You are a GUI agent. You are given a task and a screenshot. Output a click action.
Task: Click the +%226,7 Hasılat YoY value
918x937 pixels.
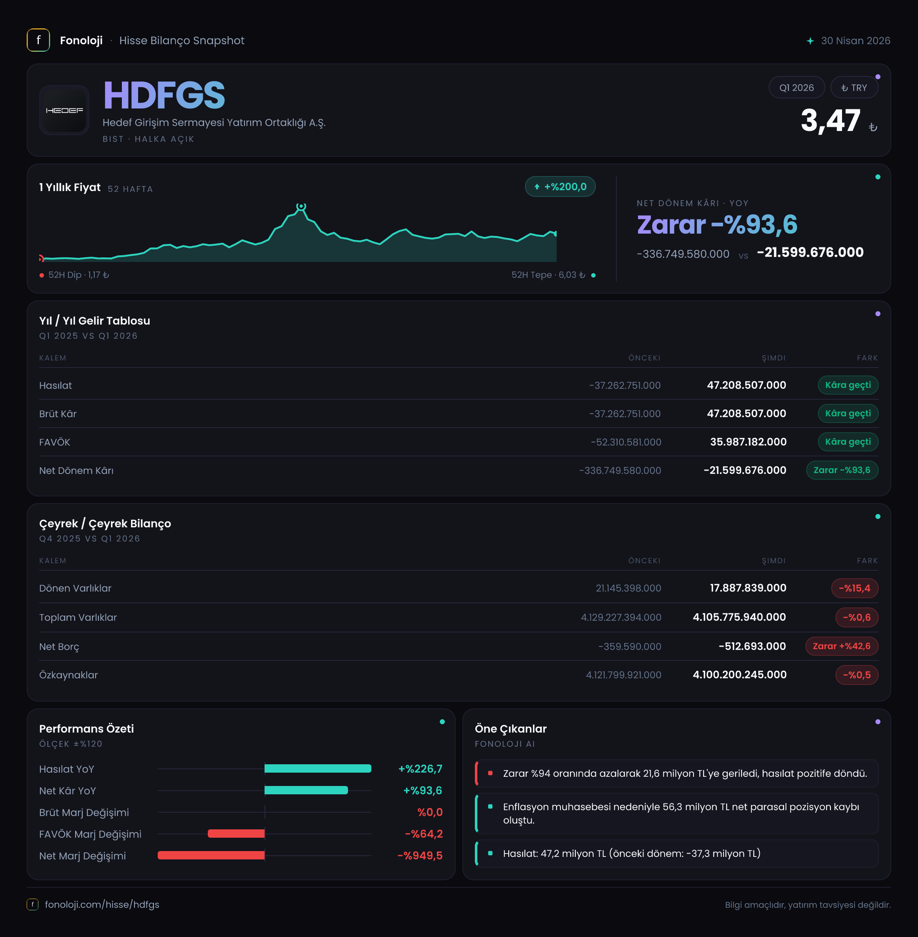pyautogui.click(x=421, y=769)
